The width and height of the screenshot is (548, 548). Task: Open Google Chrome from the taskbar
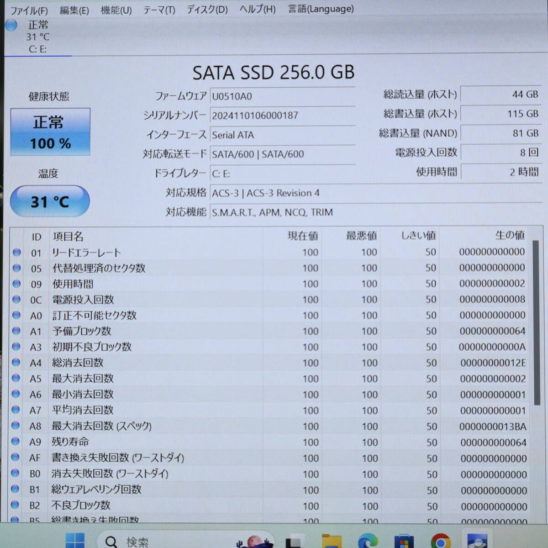coord(440,542)
